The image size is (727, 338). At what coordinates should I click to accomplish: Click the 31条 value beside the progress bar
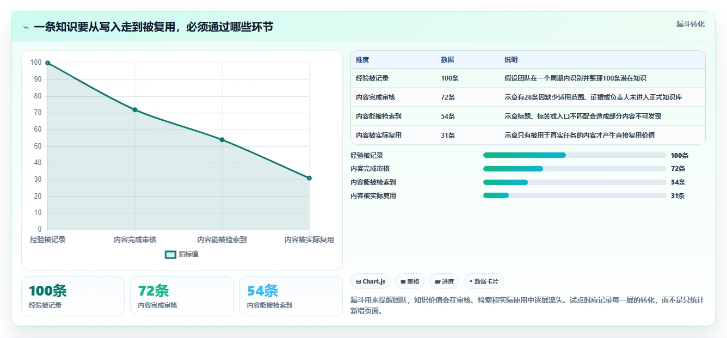[677, 196]
